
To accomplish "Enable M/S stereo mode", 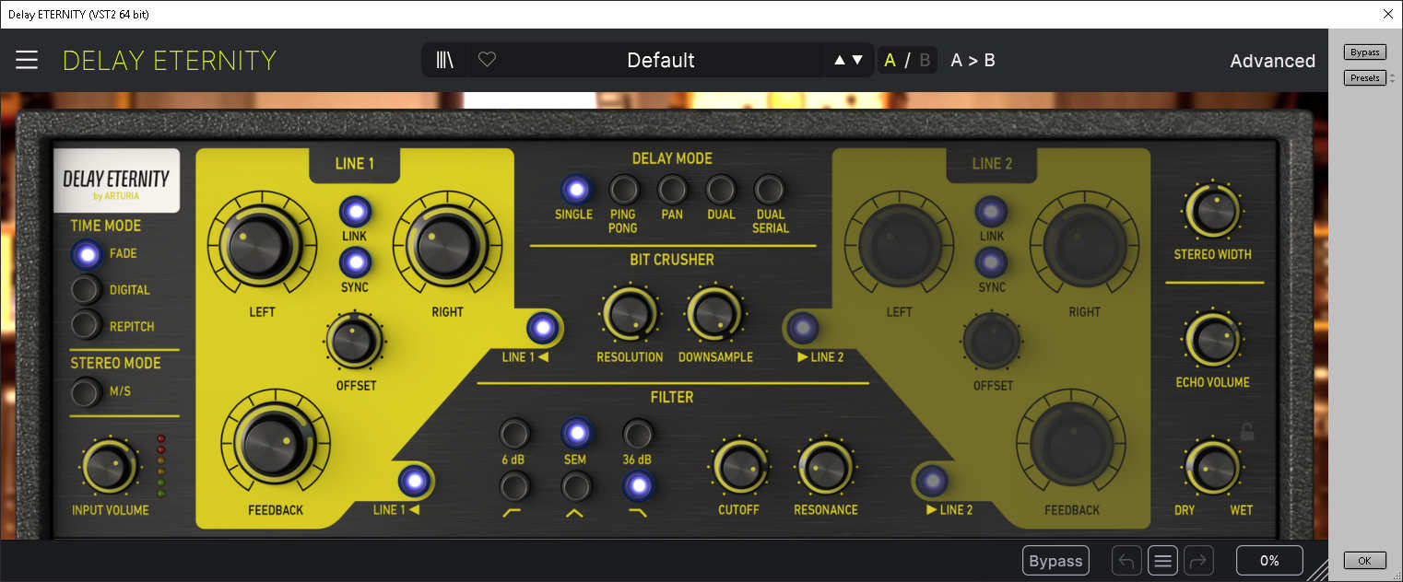I will [86, 392].
